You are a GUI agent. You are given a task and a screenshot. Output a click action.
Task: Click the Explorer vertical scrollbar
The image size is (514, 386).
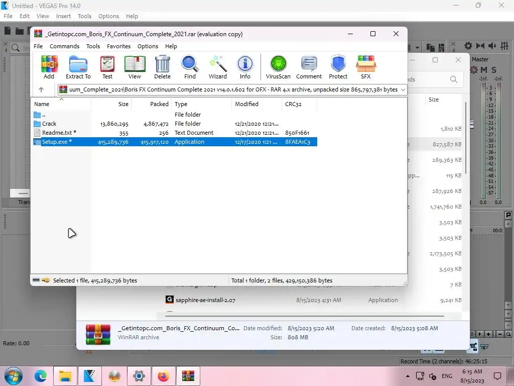(x=465, y=138)
